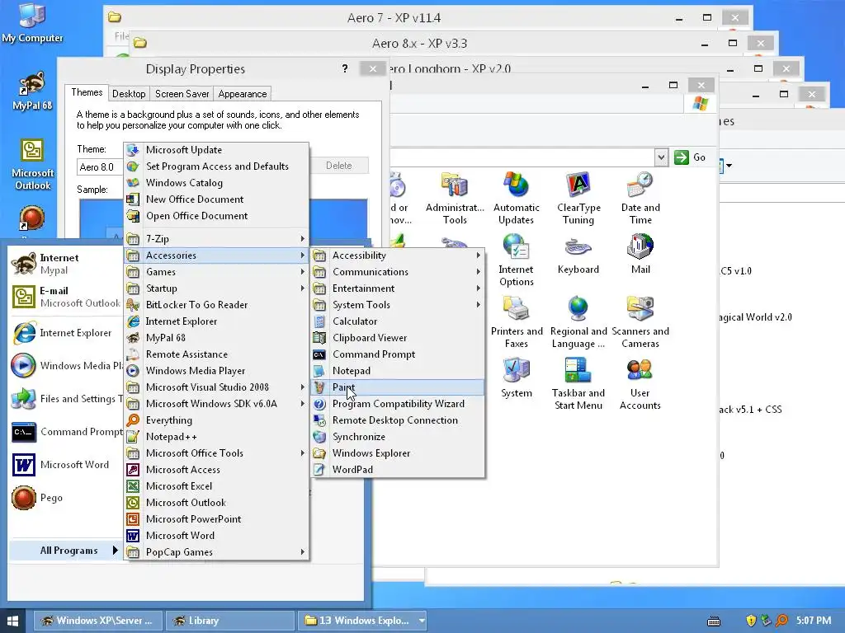Image resolution: width=845 pixels, height=633 pixels.
Task: Click Microsoft Outlook desktop icon
Action: click(x=32, y=164)
